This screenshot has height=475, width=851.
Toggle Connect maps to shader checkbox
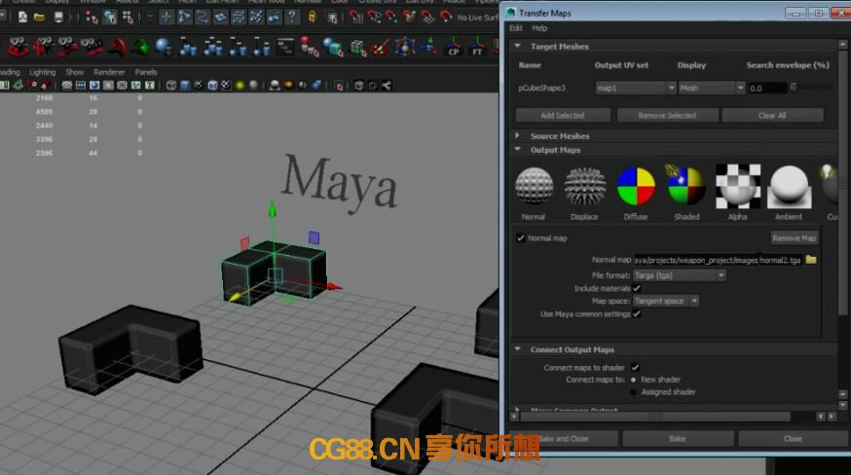[635, 368]
